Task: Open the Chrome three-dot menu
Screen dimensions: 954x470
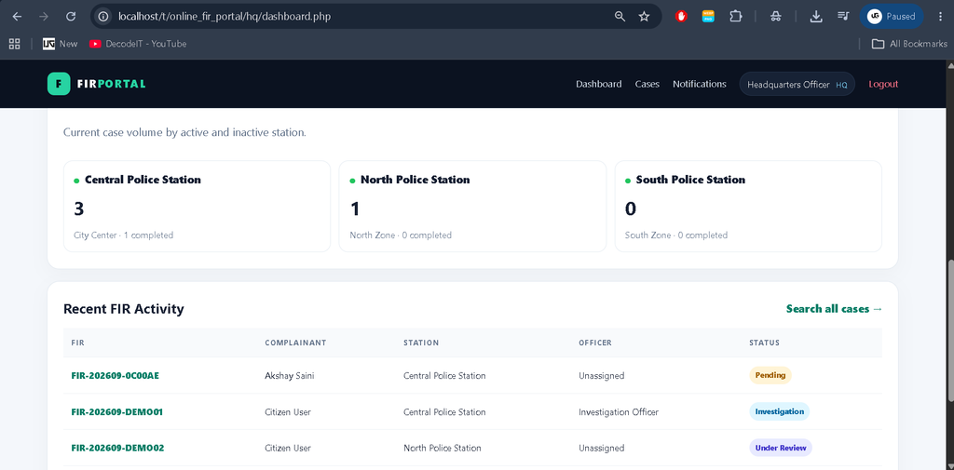Action: (940, 17)
